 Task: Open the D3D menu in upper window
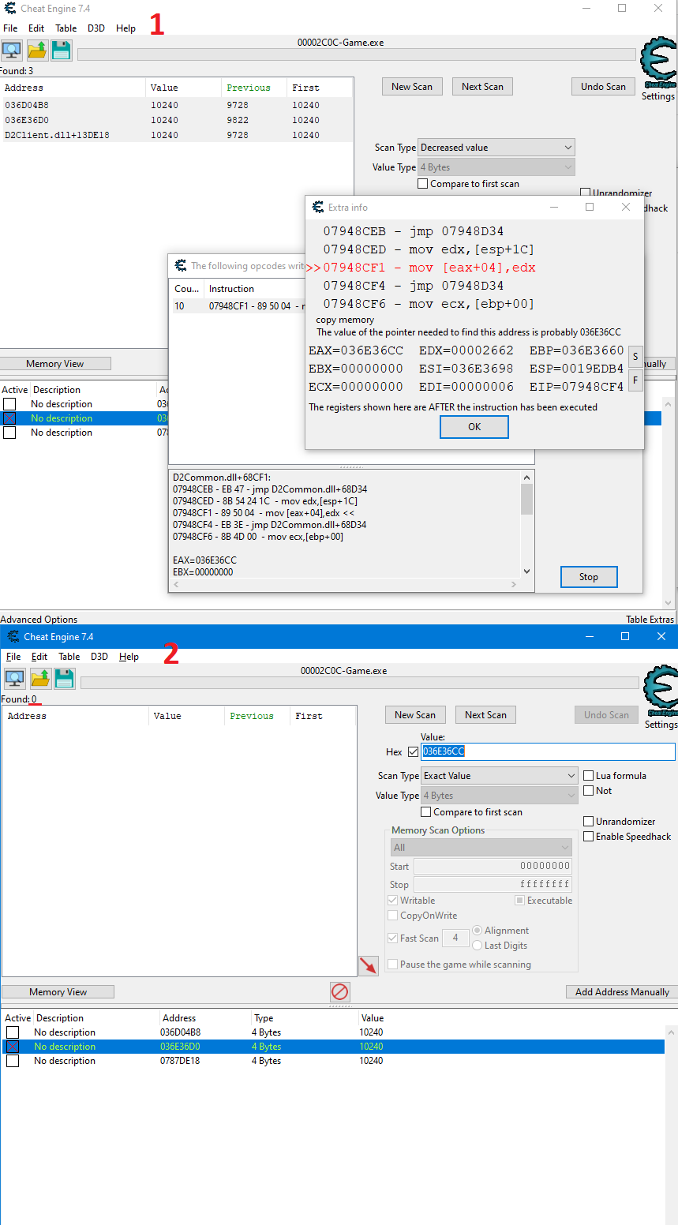(x=96, y=28)
